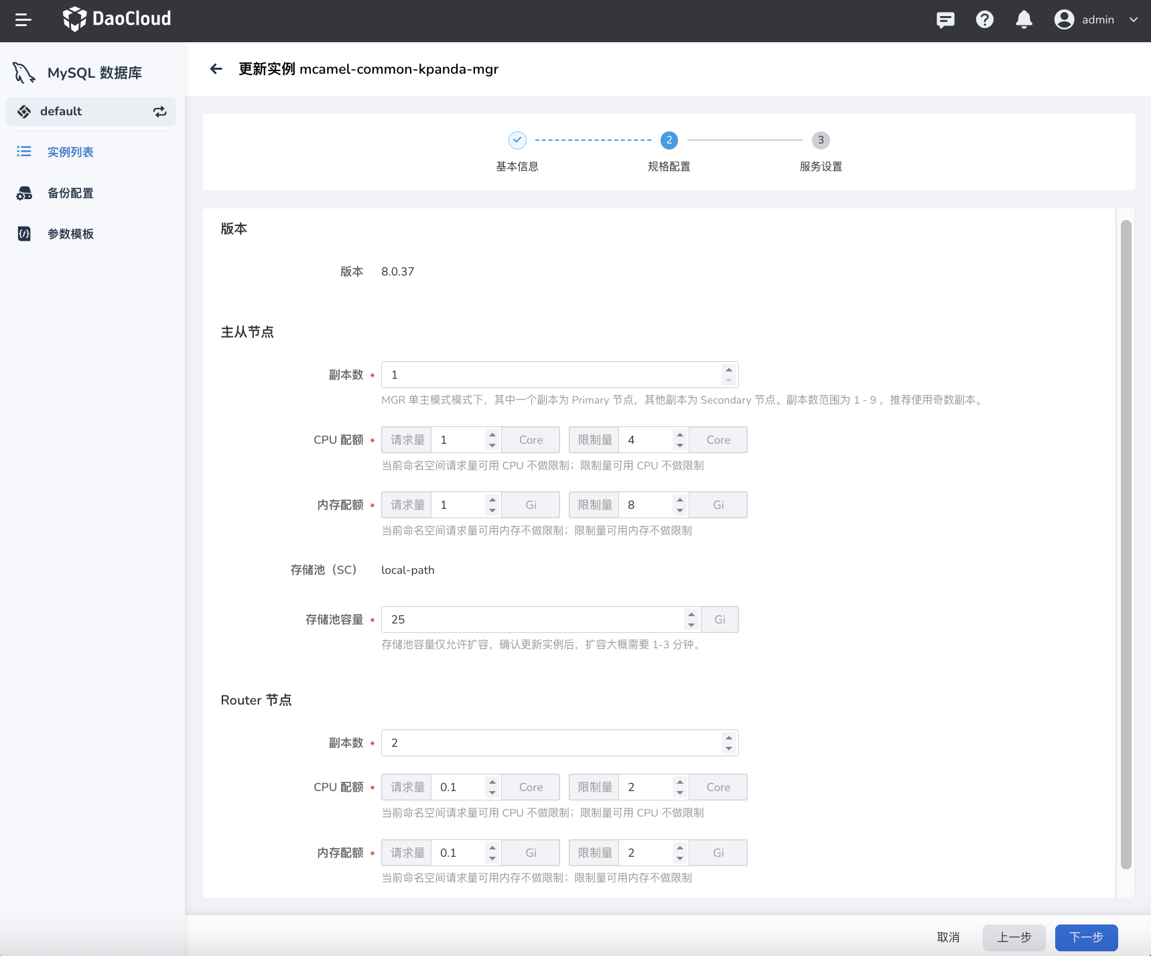Click the MySQL dolphin icon
1151x956 pixels.
pos(24,73)
